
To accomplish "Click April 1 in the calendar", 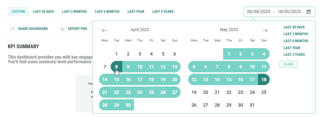I will (x=116, y=54).
